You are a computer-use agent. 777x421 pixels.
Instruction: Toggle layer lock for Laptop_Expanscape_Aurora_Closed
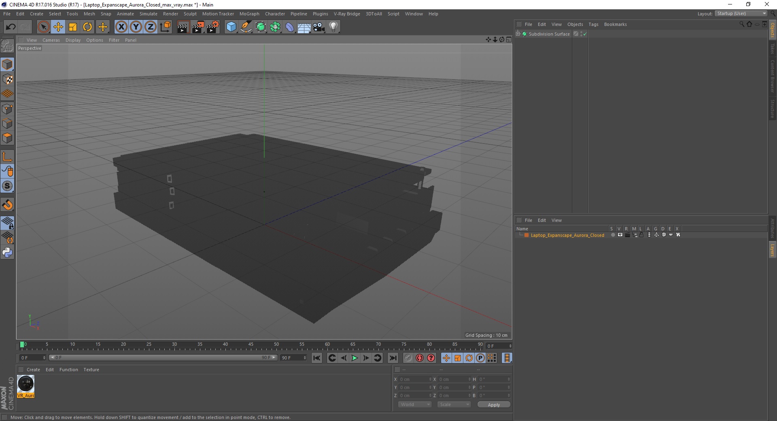pos(641,235)
